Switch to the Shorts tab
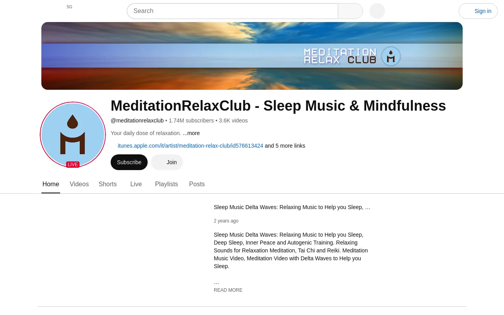Screen dimensions: 504x315 point(107,184)
